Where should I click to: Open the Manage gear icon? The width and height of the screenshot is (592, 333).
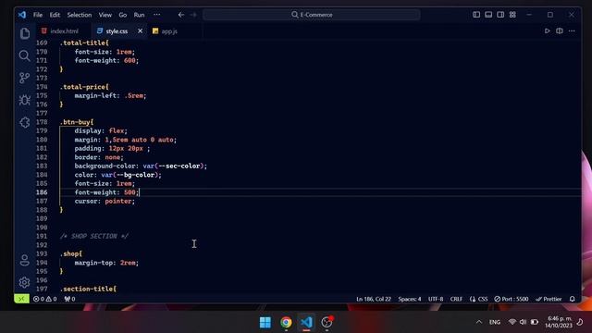pyautogui.click(x=25, y=282)
